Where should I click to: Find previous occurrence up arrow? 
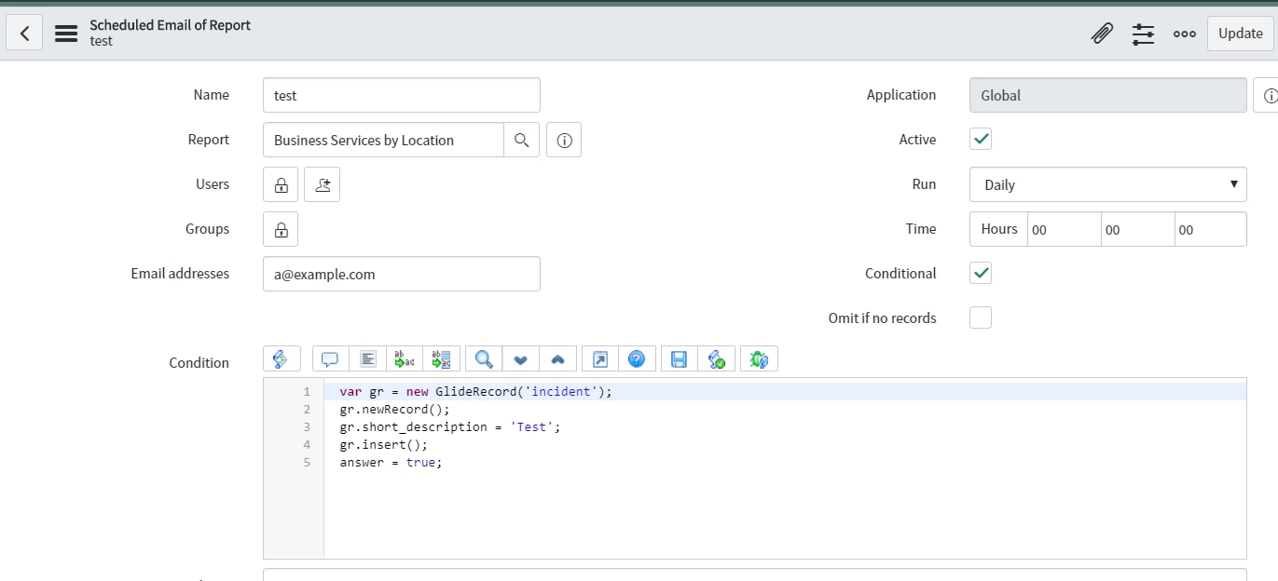point(557,358)
